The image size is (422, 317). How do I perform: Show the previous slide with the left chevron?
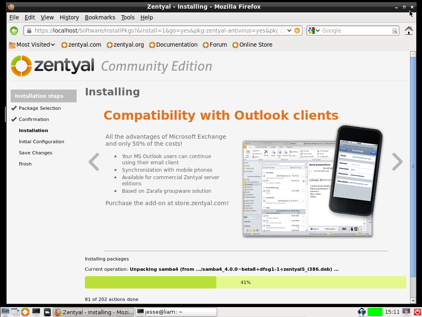click(94, 162)
